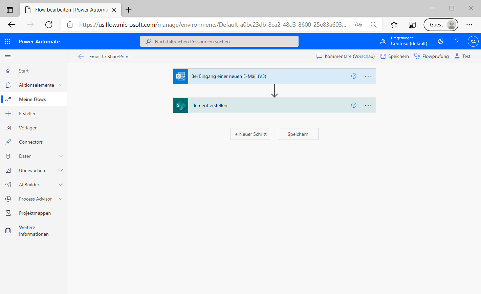
Task: Open Vorlagen in the navigation
Action: point(28,128)
